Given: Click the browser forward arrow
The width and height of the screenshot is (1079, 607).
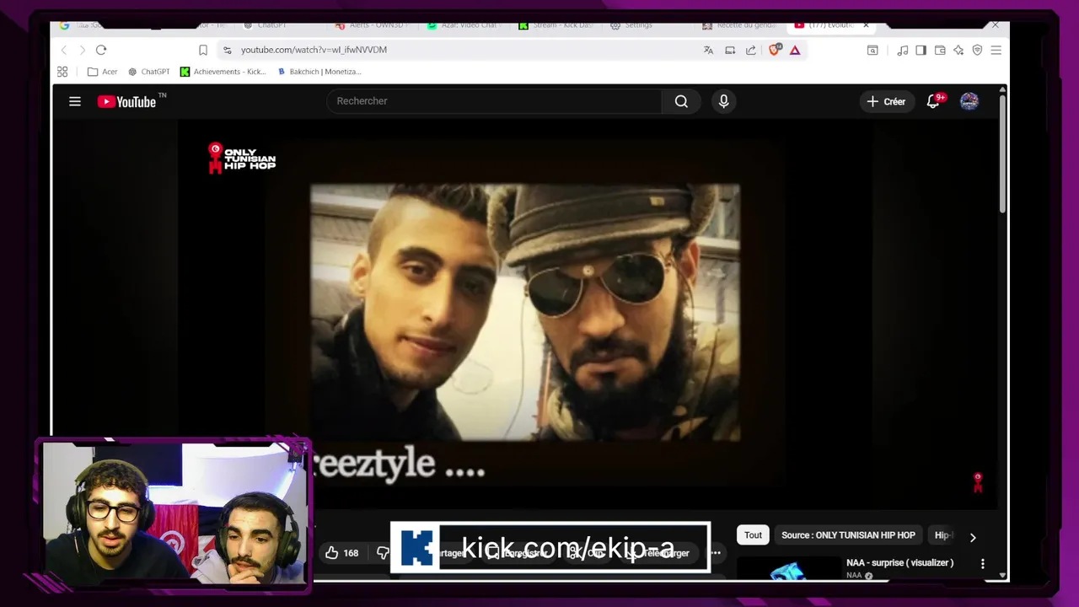Looking at the screenshot, I should [82, 50].
